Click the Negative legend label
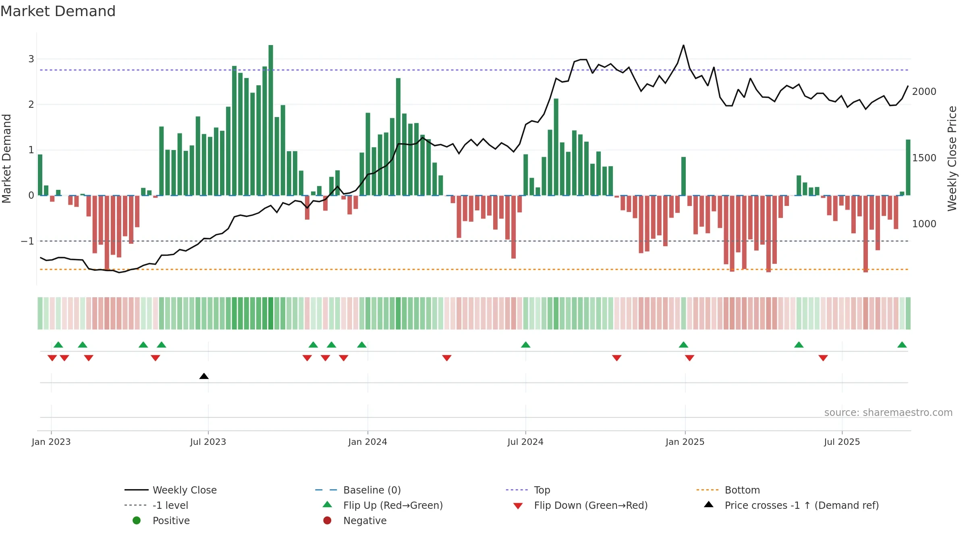 365,520
